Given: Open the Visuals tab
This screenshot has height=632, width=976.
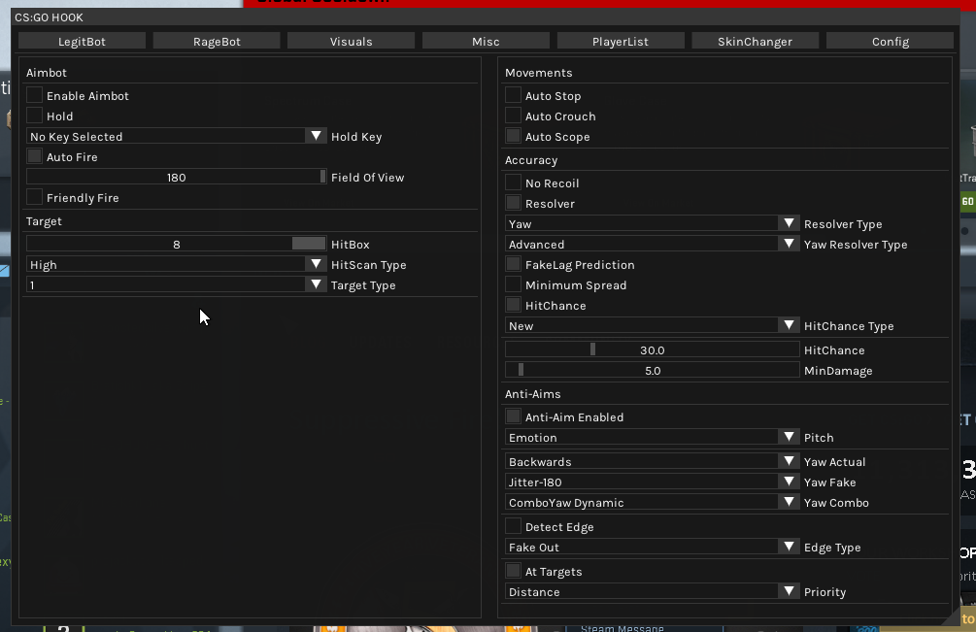Looking at the screenshot, I should [351, 41].
